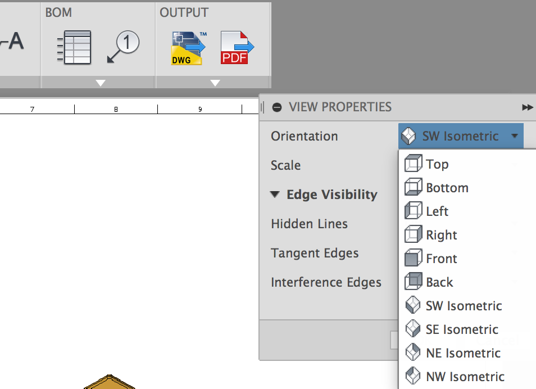The width and height of the screenshot is (536, 389).
Task: Open the Orientation SW Isometric dropdown
Action: click(461, 136)
